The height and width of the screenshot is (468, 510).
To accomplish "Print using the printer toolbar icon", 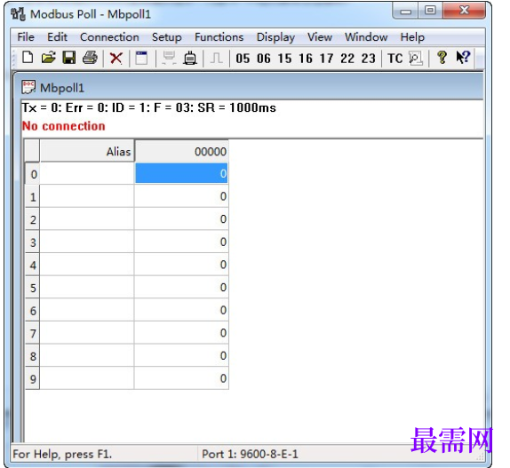I will coord(90,59).
